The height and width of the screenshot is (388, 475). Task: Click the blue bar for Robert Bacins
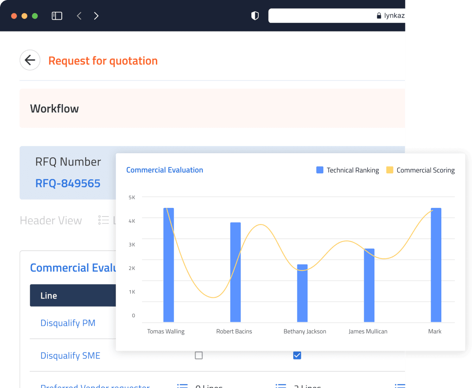click(x=236, y=272)
